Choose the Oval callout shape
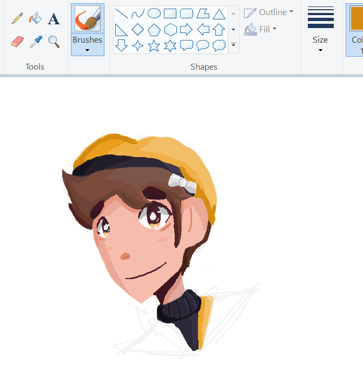Viewport: 363px width, 366px height. click(x=203, y=45)
